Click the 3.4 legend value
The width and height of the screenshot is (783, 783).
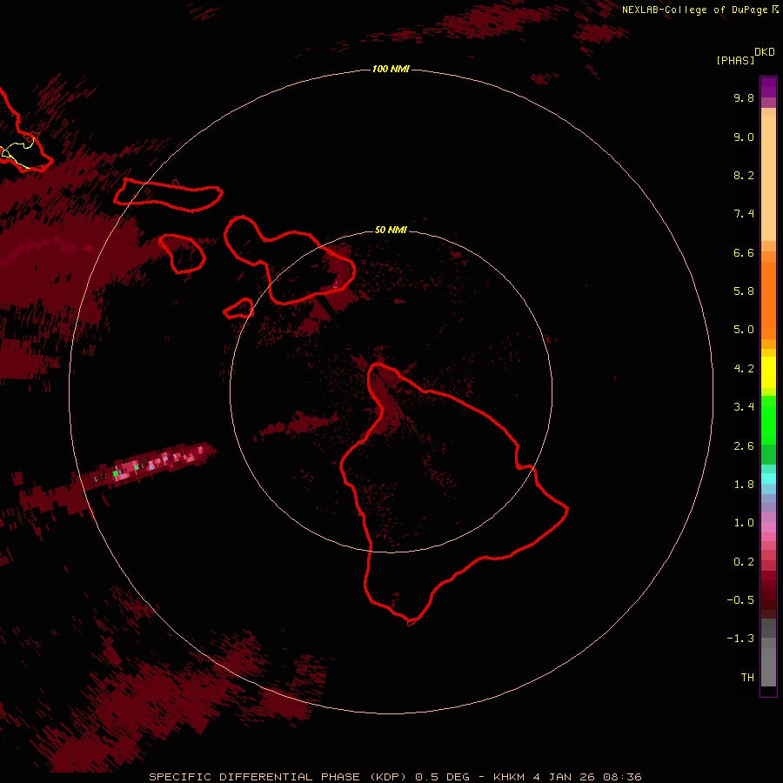pyautogui.click(x=744, y=407)
